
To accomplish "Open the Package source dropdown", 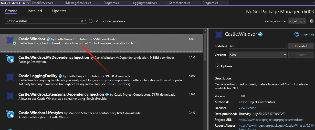I will point(297,21).
